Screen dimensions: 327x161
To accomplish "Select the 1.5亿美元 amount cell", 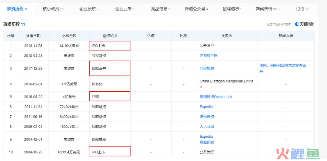I will 69,84.
